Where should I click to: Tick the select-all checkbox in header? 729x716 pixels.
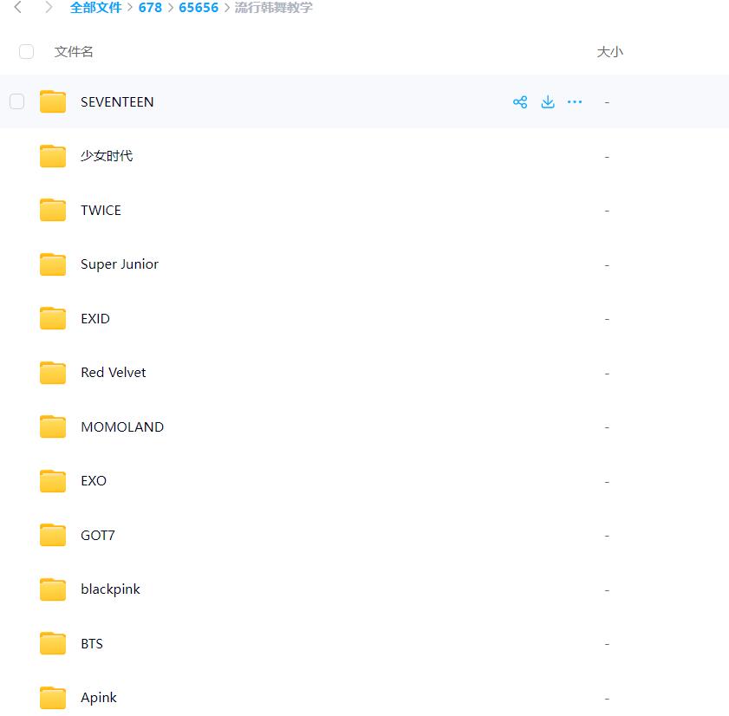[x=26, y=52]
